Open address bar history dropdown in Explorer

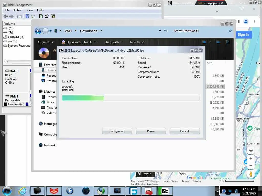(160, 31)
